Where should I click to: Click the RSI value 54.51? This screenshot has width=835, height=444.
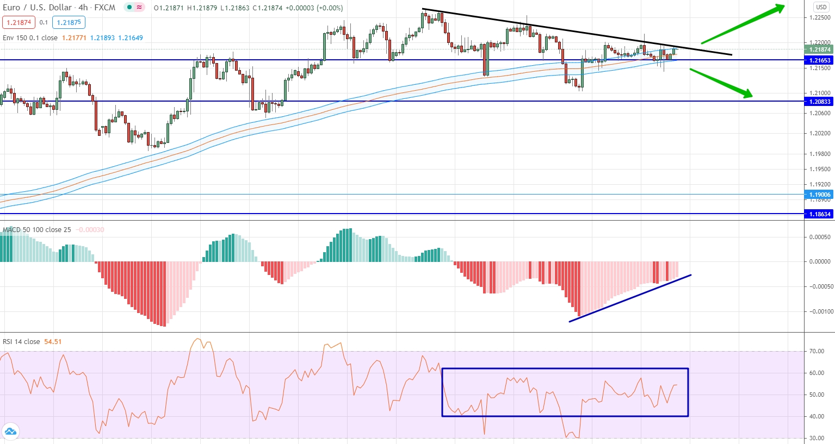(x=53, y=342)
